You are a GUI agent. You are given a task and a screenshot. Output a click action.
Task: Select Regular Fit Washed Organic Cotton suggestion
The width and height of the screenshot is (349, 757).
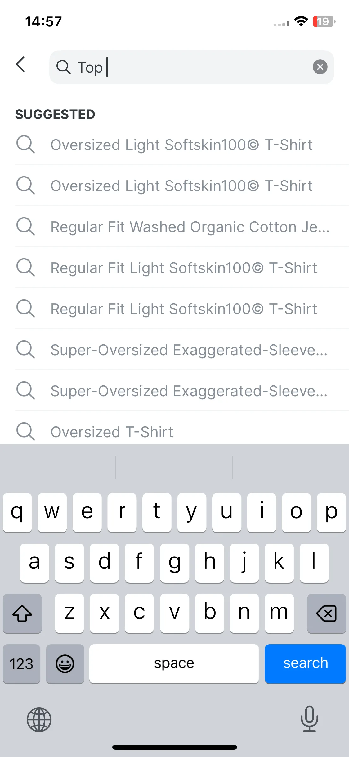coord(182,227)
